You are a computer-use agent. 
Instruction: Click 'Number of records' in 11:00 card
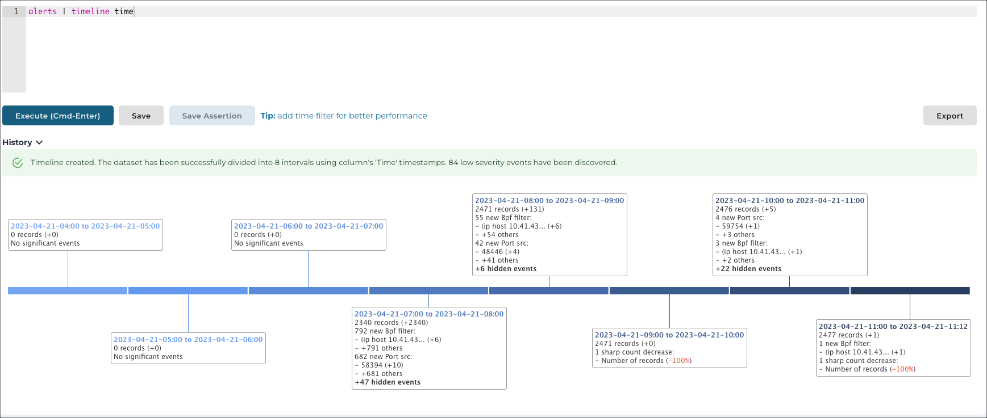856,369
